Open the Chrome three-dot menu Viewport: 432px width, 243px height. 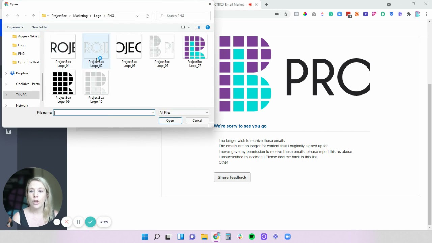[x=426, y=14]
